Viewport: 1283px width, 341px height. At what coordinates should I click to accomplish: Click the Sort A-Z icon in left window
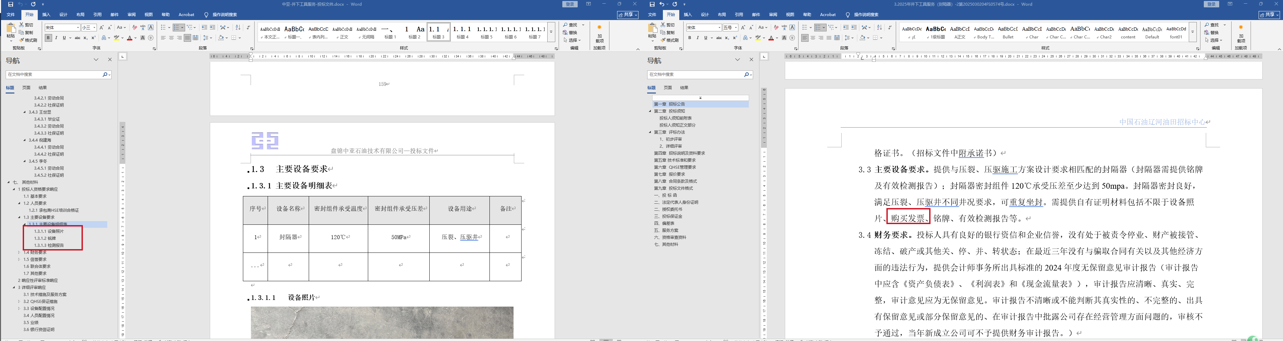(238, 28)
